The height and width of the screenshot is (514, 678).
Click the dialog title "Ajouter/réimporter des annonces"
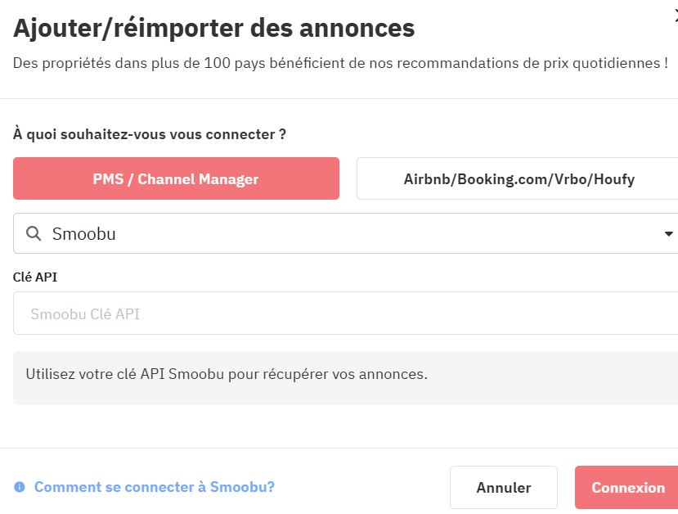pos(214,27)
